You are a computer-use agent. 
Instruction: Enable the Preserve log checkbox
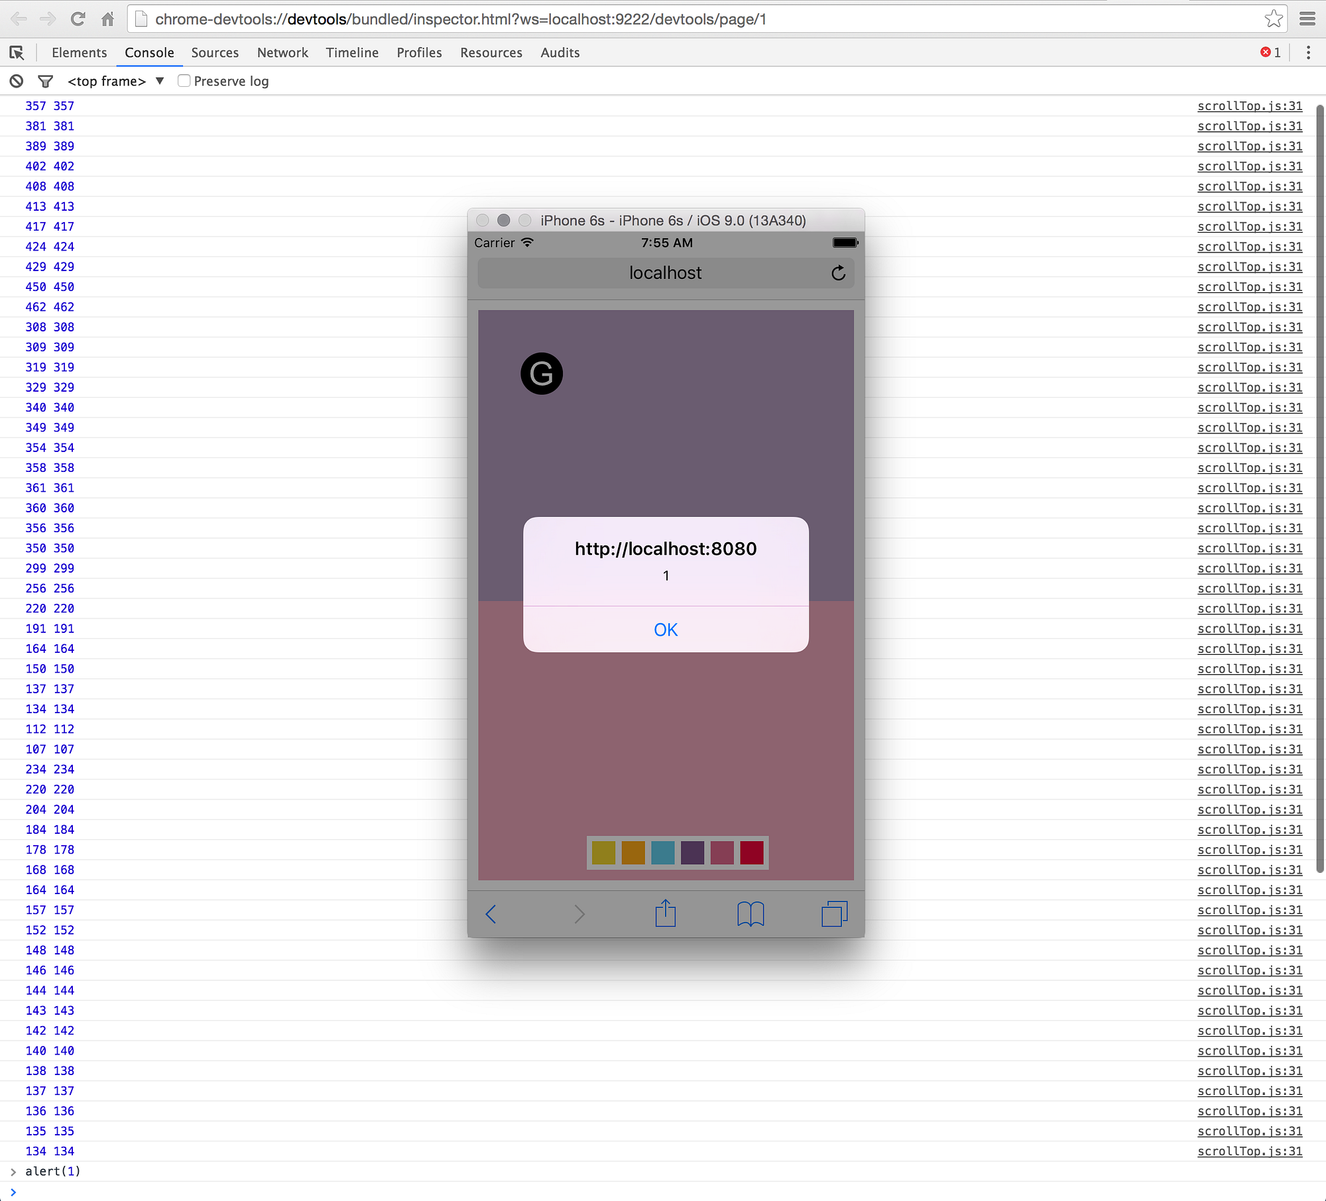[x=184, y=81]
